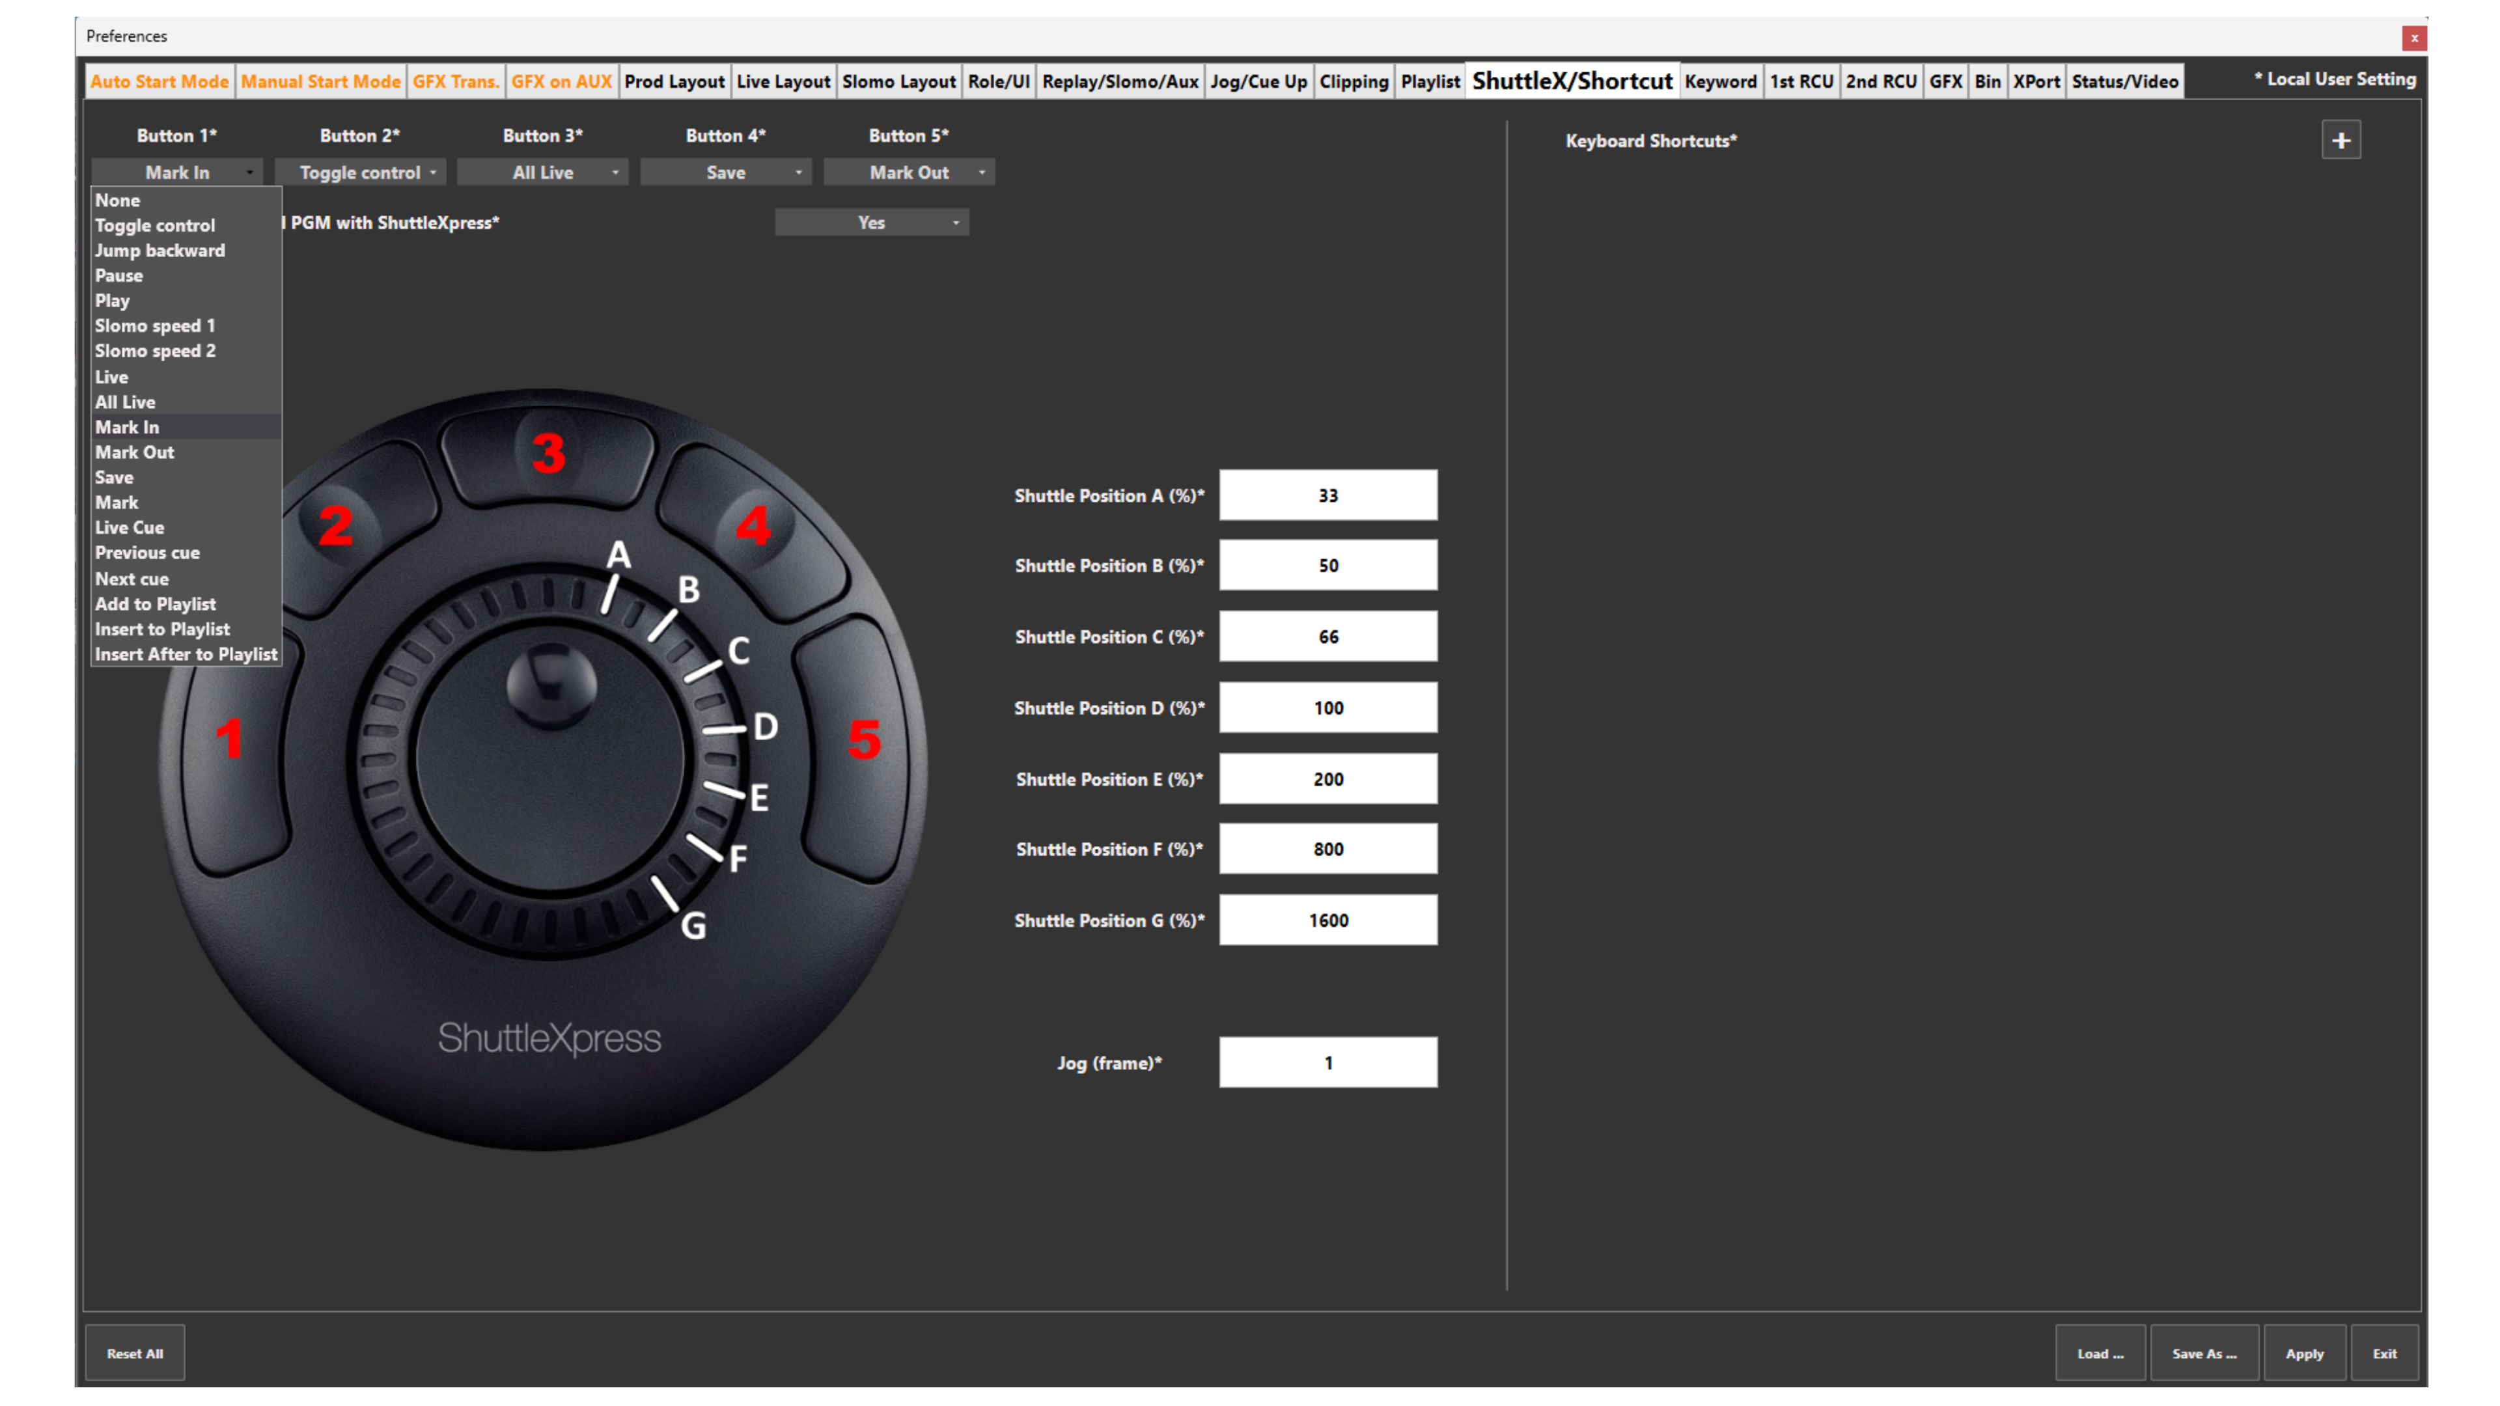The height and width of the screenshot is (1406, 2500).
Task: Select Add to Playlist option
Action: pyautogui.click(x=186, y=605)
